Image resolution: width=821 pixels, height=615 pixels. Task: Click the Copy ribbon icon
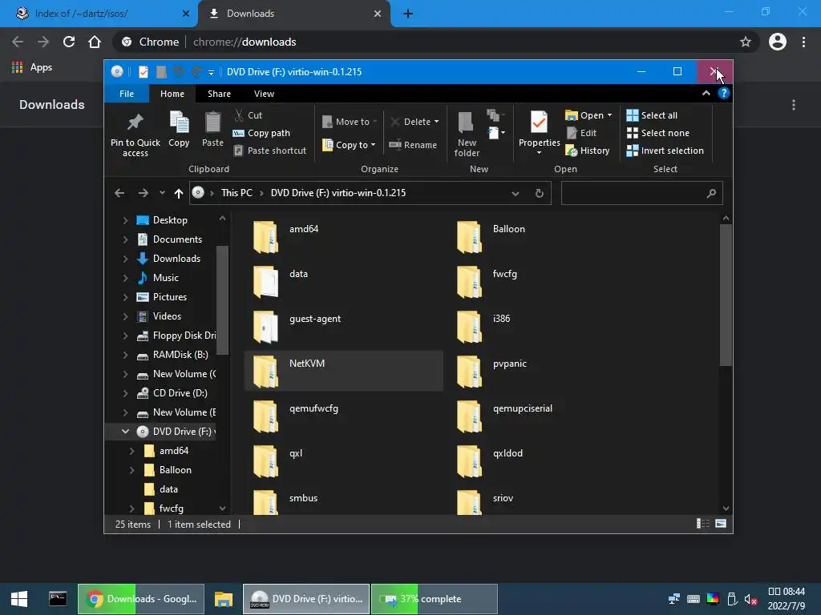(179, 122)
